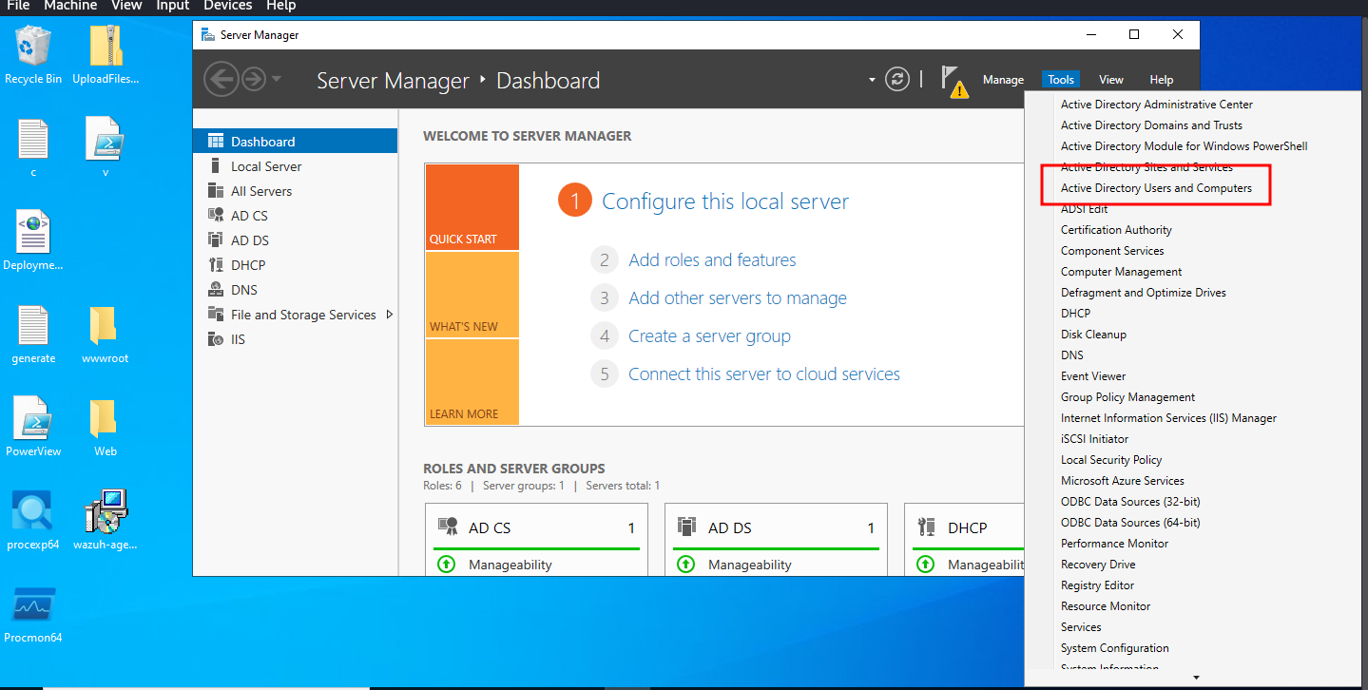Image resolution: width=1368 pixels, height=690 pixels.
Task: Click the Local Server sidebar icon
Action: (216, 166)
